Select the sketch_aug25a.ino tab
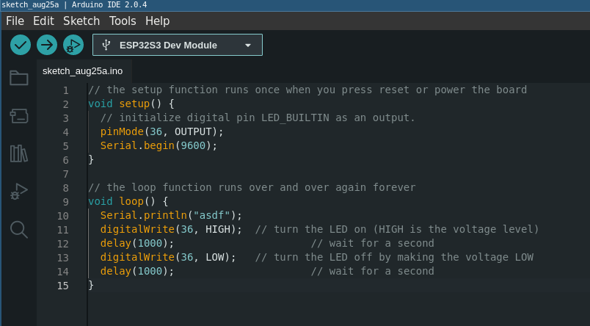The height and width of the screenshot is (326, 590). tap(82, 71)
